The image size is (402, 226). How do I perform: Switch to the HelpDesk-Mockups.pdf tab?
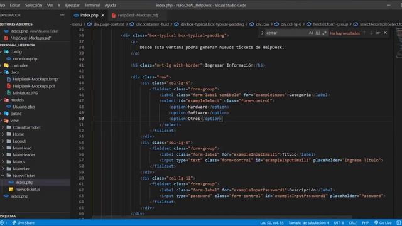click(x=138, y=15)
